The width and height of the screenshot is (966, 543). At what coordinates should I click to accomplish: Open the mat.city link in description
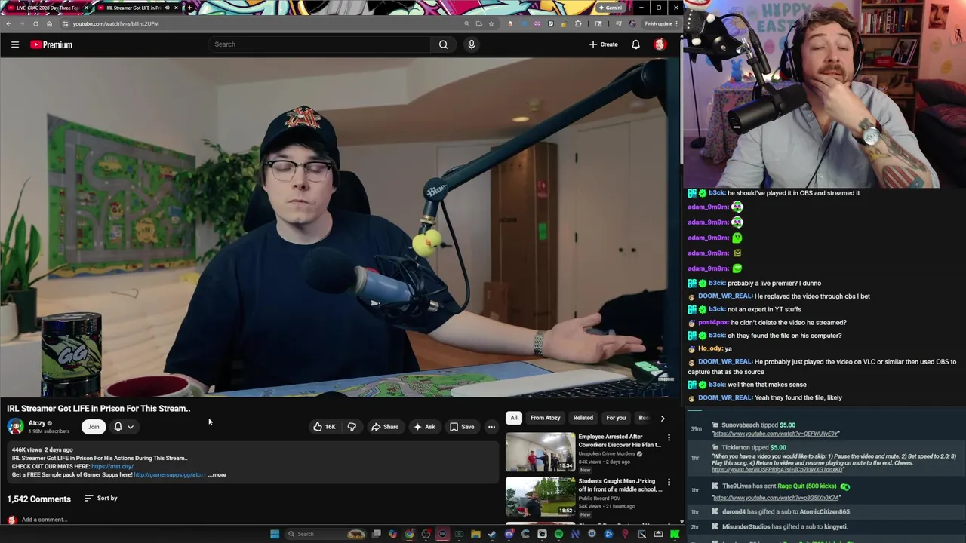point(112,466)
